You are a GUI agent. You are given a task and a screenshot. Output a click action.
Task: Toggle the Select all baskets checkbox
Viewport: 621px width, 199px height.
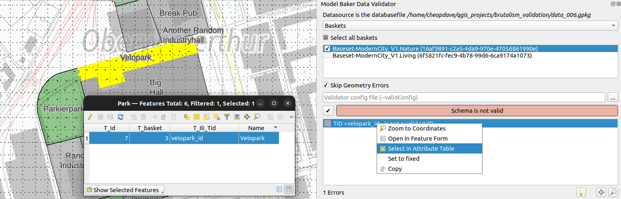pyautogui.click(x=326, y=38)
